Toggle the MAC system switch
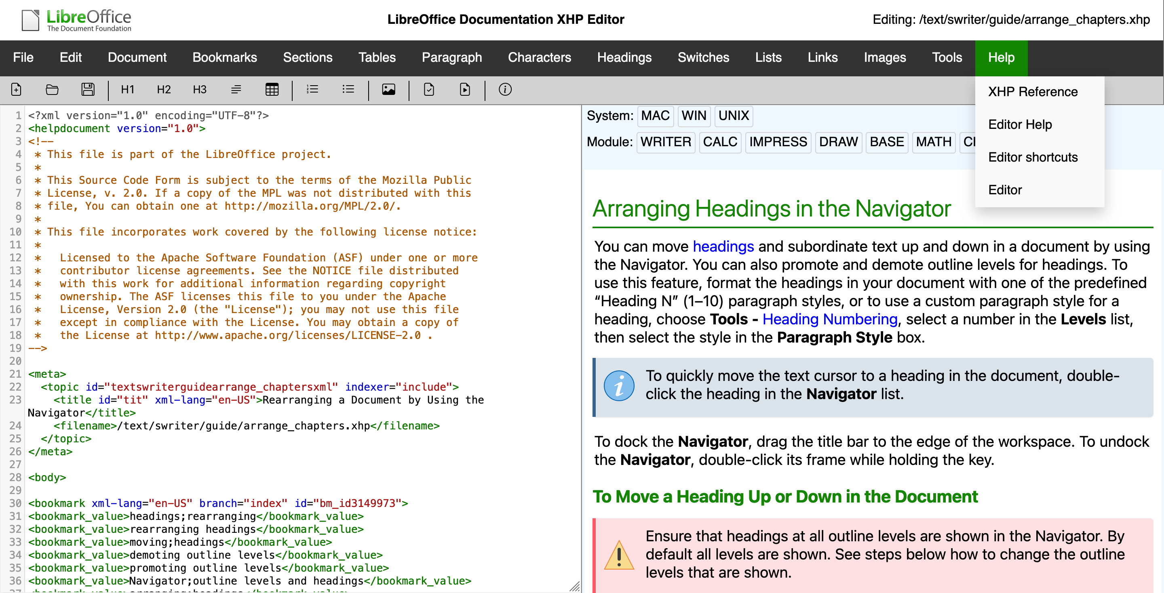1164x593 pixels. (655, 116)
